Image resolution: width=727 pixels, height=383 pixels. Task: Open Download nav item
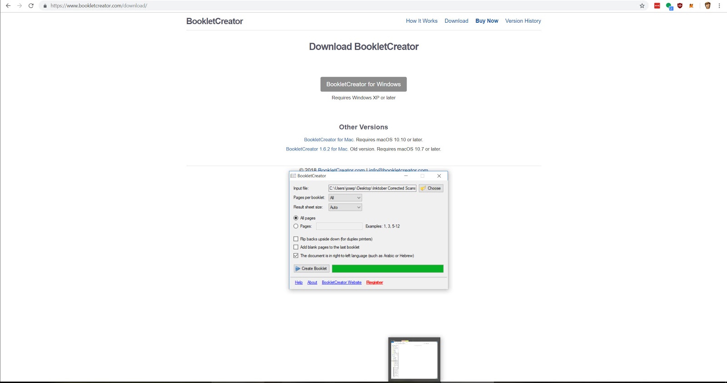[456, 21]
